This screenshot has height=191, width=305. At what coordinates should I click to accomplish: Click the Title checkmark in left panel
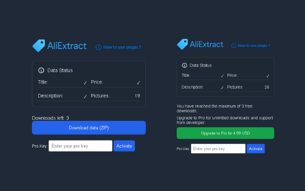click(x=85, y=83)
